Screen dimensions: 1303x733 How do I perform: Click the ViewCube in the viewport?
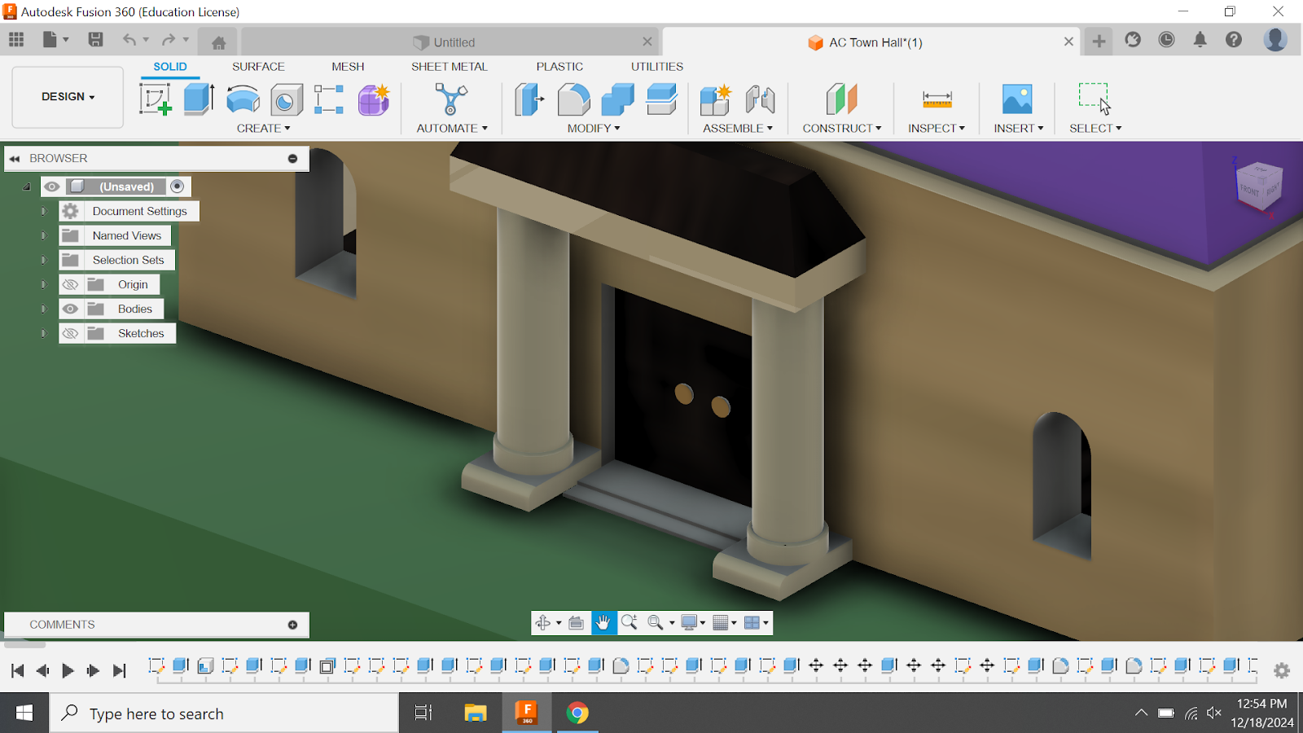point(1258,186)
